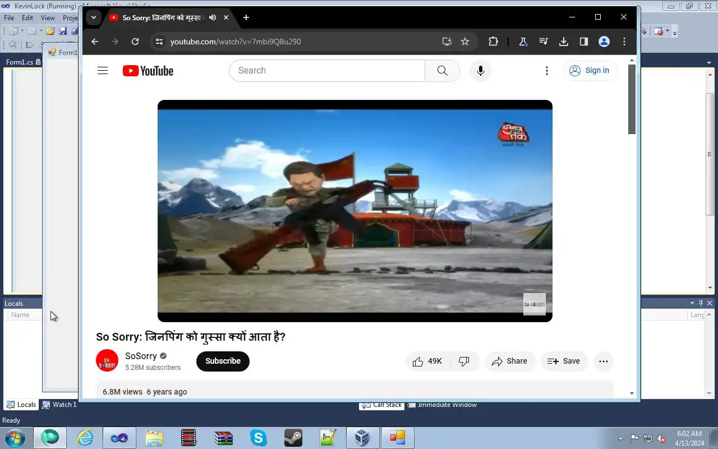Click the Open File icon in Visual Studio
This screenshot has width=718, height=449.
[50, 31]
